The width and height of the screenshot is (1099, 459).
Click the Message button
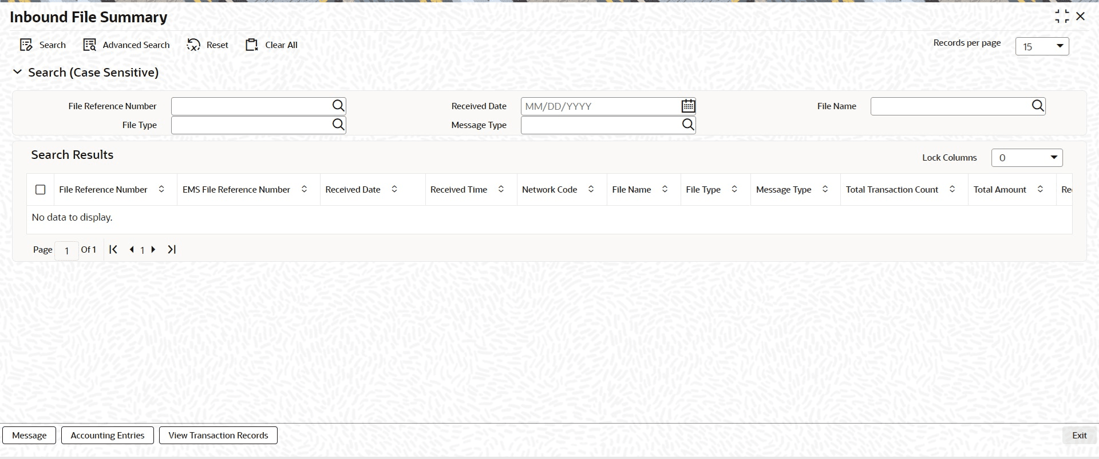point(29,435)
